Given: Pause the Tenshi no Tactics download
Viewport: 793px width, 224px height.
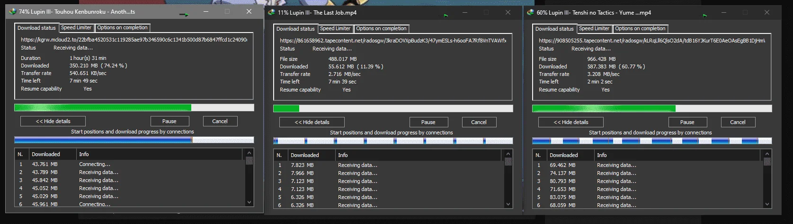Looking at the screenshot, I should tap(687, 122).
